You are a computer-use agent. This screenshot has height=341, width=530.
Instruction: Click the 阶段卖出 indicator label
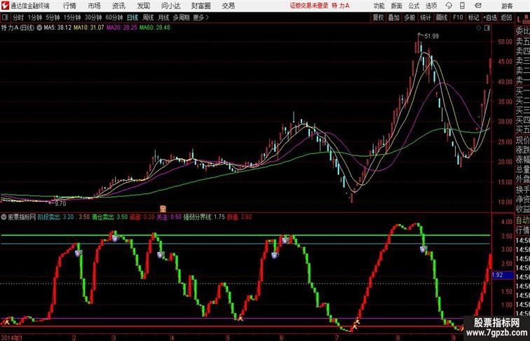[x=49, y=217]
